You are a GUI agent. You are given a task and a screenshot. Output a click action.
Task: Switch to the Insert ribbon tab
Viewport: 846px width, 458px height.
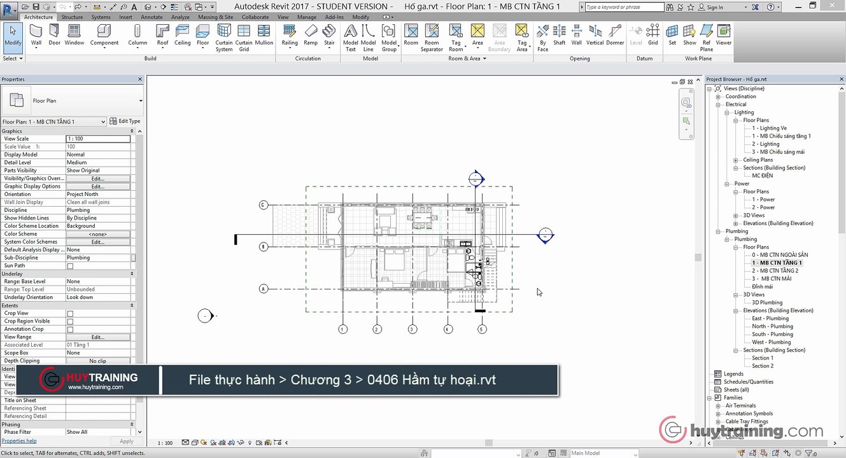tap(126, 17)
